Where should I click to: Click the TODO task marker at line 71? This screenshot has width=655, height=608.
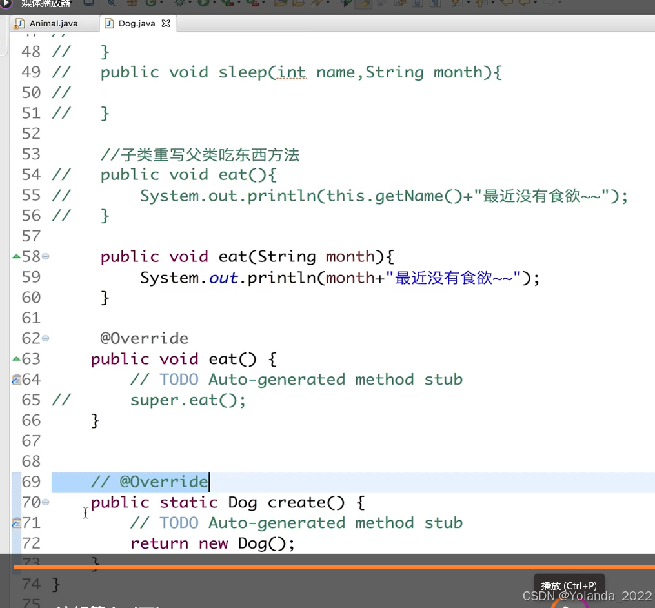pyautogui.click(x=16, y=523)
